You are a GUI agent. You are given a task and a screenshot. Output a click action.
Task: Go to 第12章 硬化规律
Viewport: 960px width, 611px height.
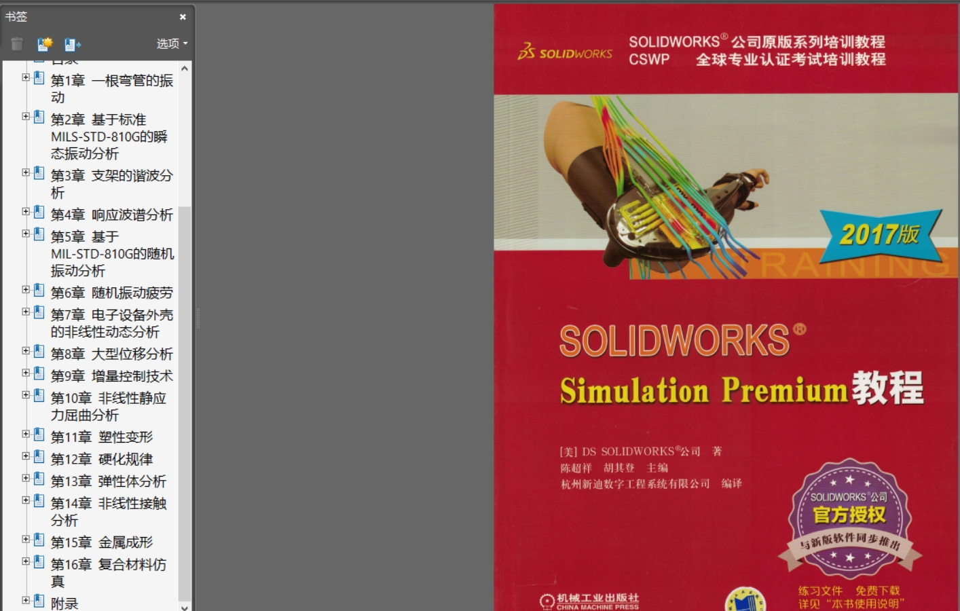[102, 459]
